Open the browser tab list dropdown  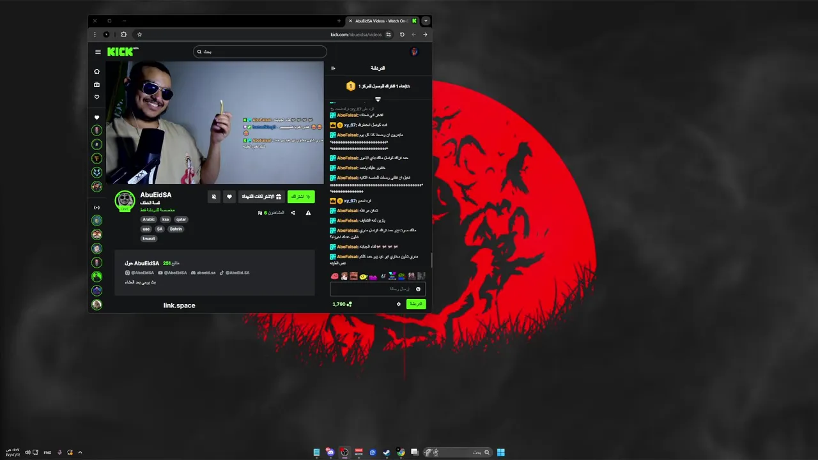pyautogui.click(x=426, y=21)
